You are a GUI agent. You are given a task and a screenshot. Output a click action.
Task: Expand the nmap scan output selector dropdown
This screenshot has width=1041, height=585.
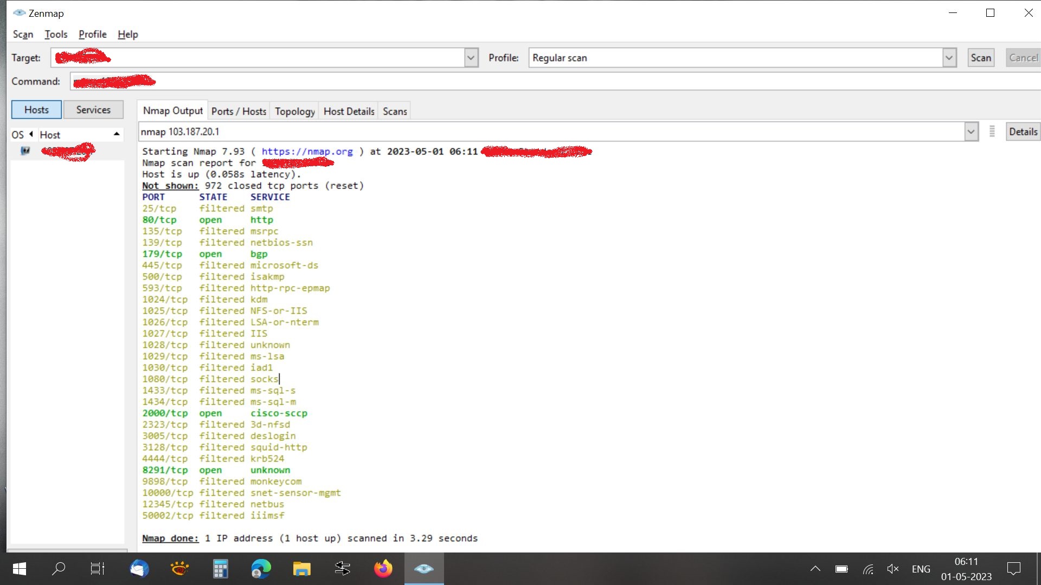pyautogui.click(x=971, y=132)
